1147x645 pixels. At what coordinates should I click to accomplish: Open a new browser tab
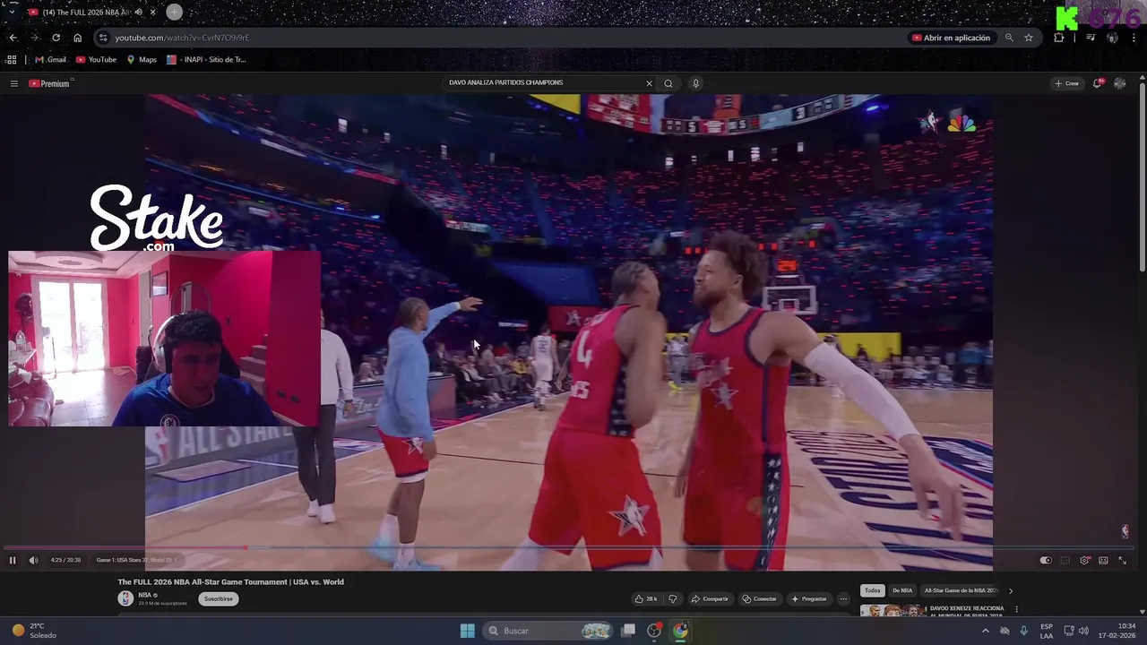point(174,12)
